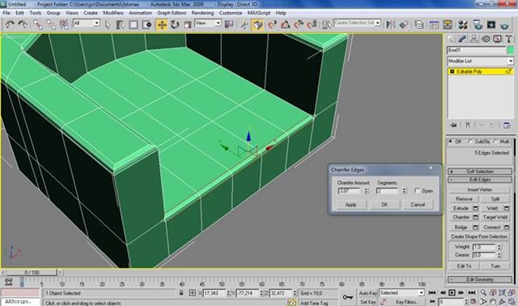The image size is (518, 306).
Task: Click the green object color swatch
Action: pos(511,50)
